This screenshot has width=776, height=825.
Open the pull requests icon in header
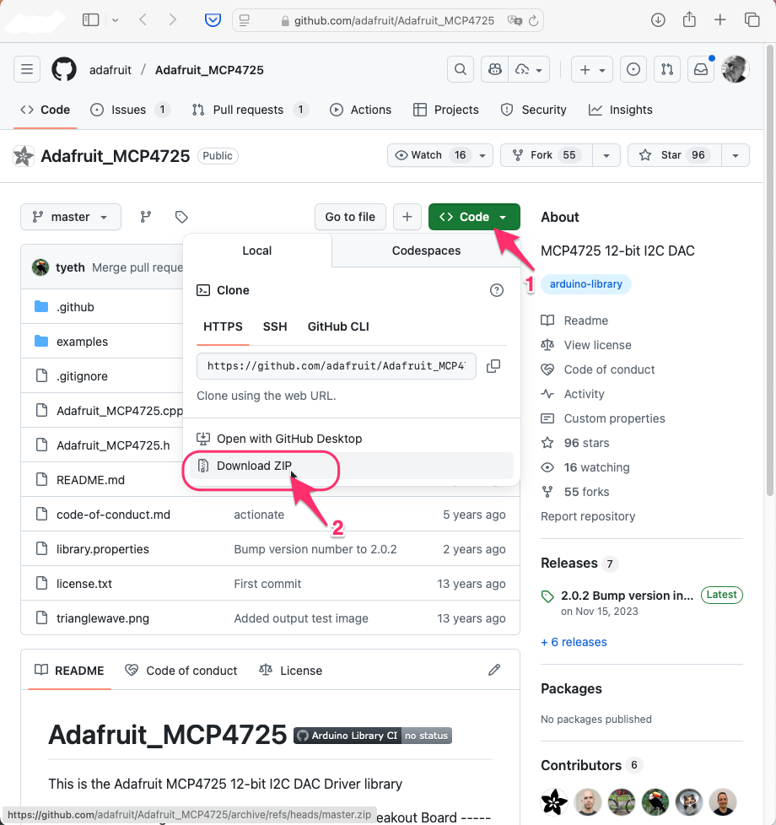point(667,69)
